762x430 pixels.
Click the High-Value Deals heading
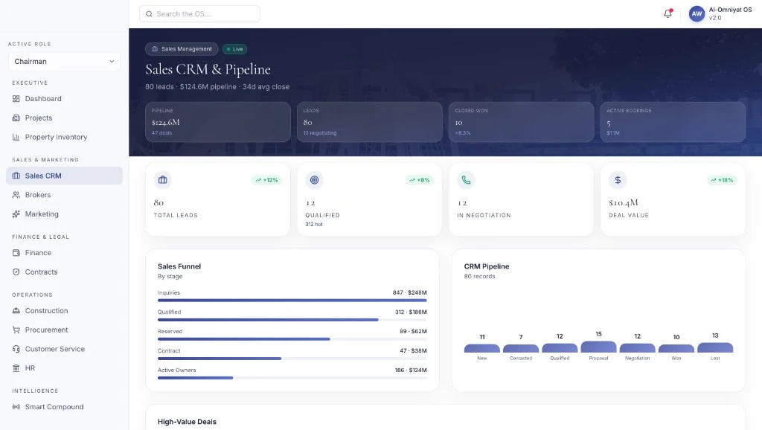point(187,422)
